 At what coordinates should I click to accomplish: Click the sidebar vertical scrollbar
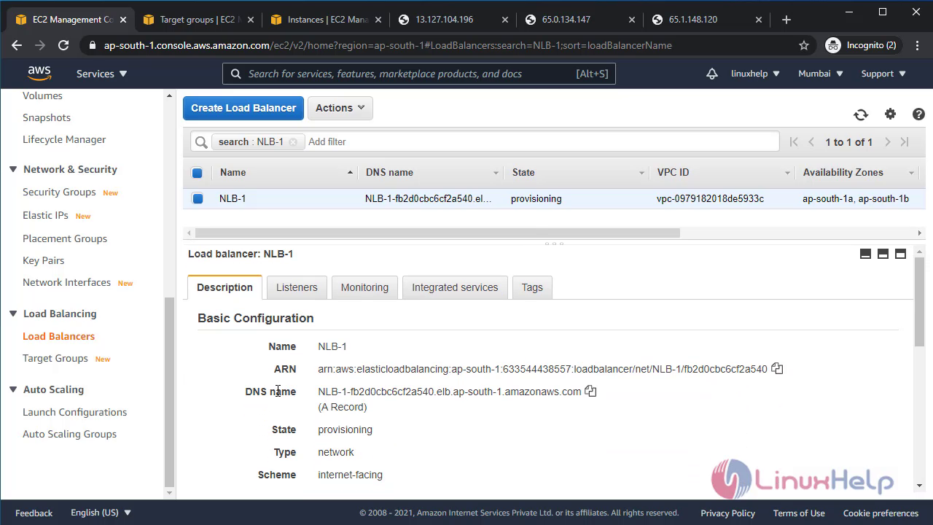coord(169,392)
